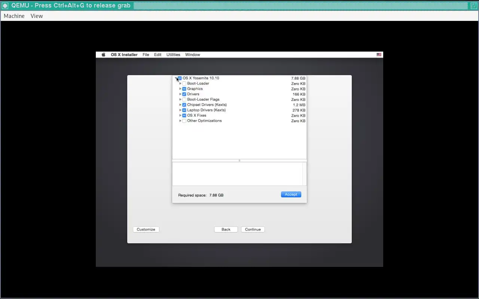Open the OS X Installer menu
This screenshot has width=479, height=299.
124,55
